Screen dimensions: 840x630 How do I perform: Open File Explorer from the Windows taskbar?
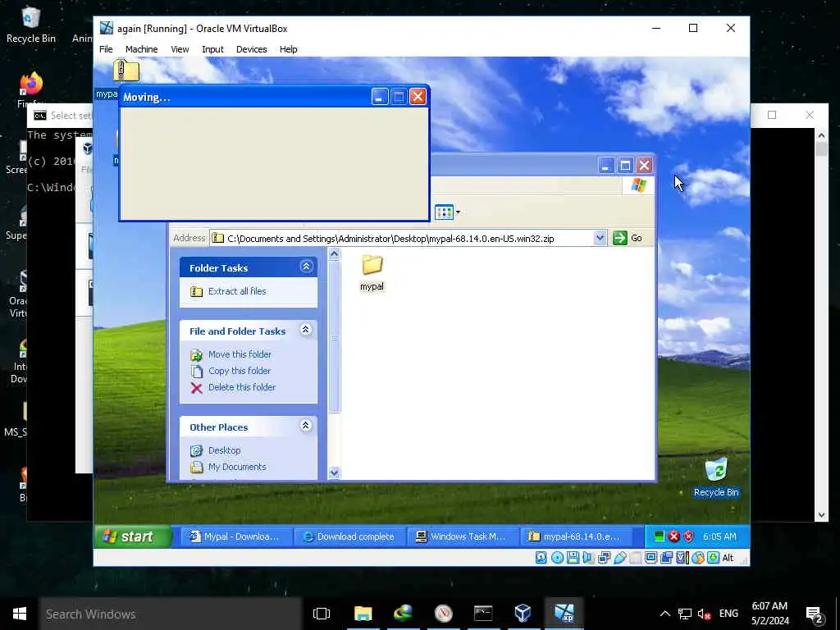click(x=363, y=614)
